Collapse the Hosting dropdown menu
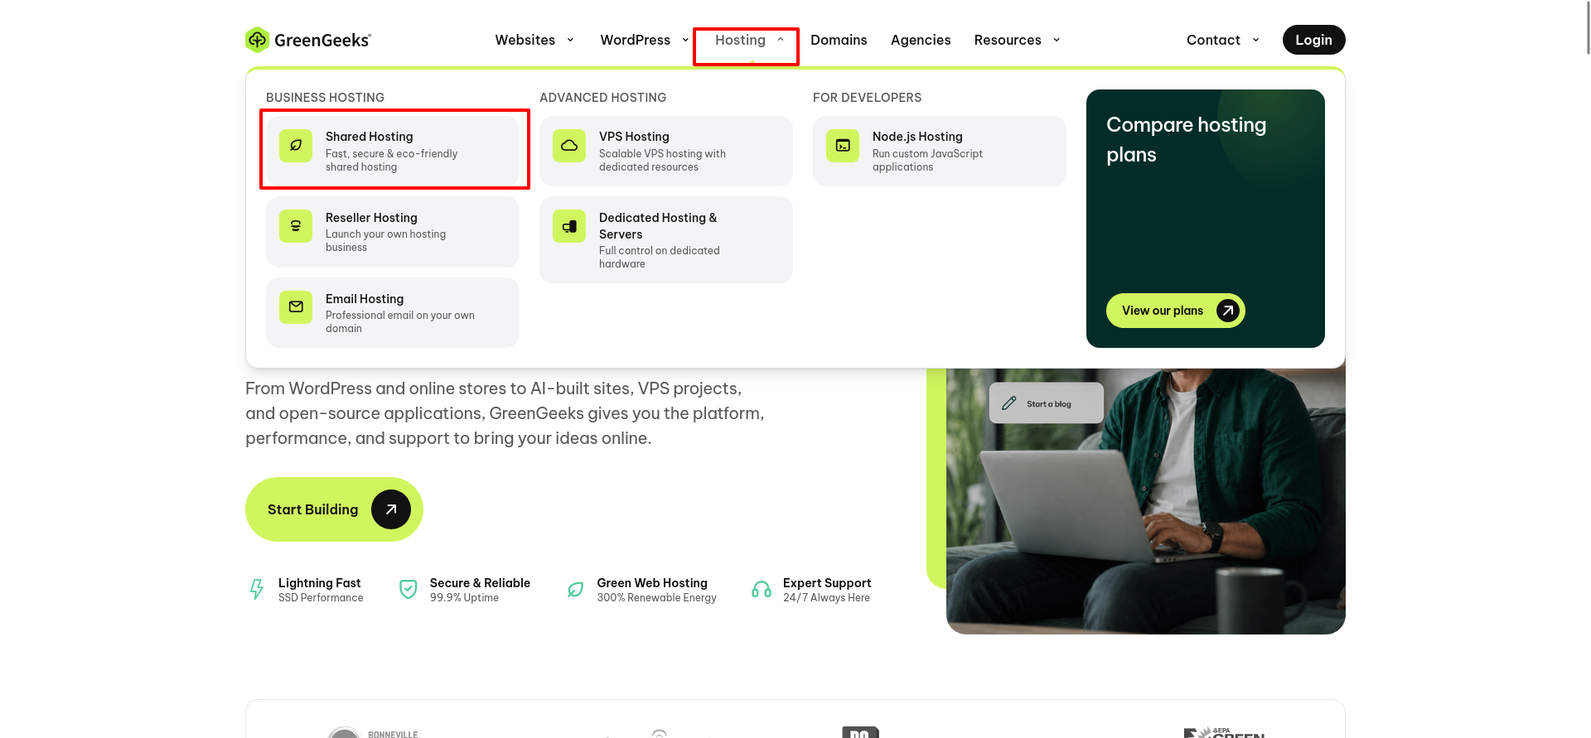Image resolution: width=1591 pixels, height=738 pixels. (x=749, y=40)
